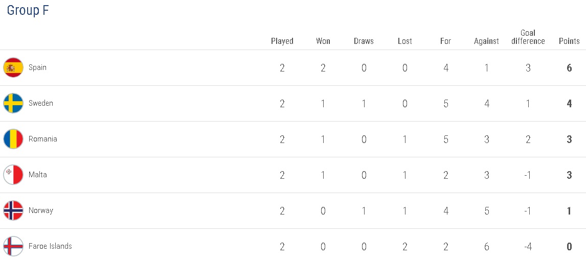Click the Faroe Islands flag icon
The width and height of the screenshot is (586, 260).
tap(13, 246)
